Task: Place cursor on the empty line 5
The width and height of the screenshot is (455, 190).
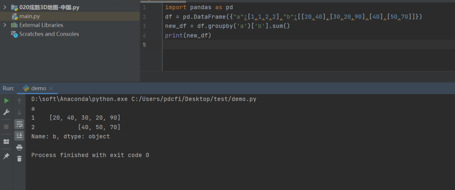Action: (309, 45)
